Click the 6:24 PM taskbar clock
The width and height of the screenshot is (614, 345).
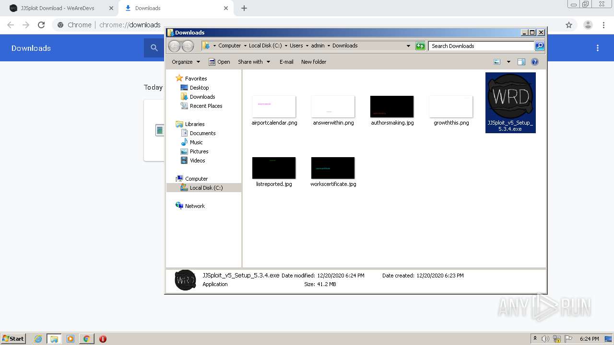pyautogui.click(x=589, y=339)
